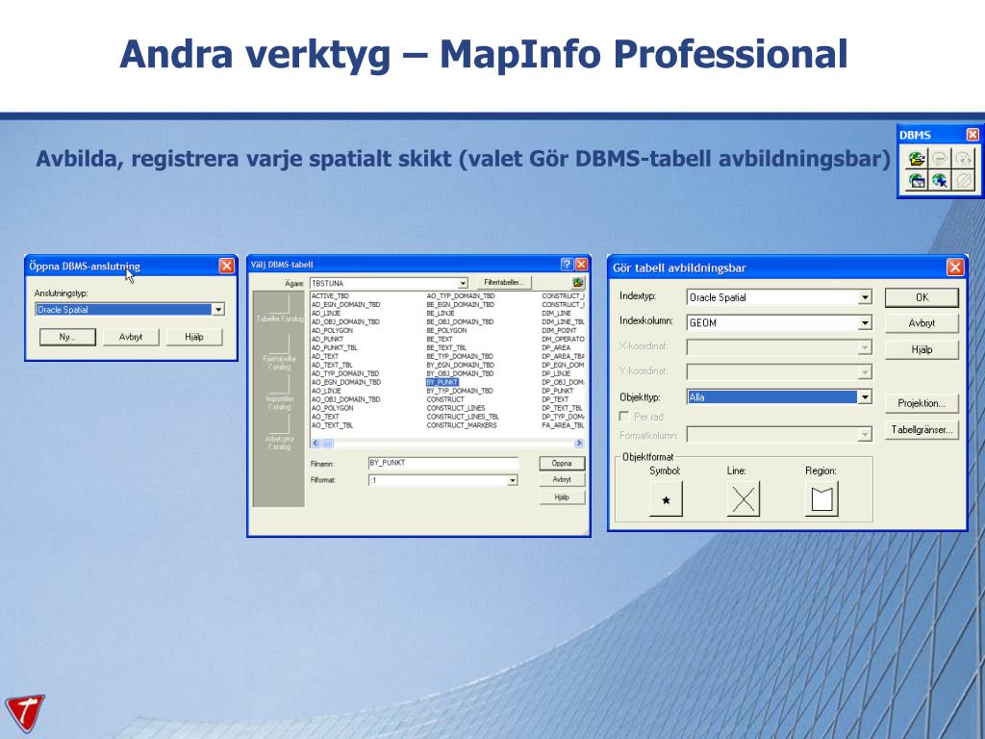The image size is (985, 739).
Task: Close the Gör tabell avbildningsbar dialog
Action: pos(955,268)
